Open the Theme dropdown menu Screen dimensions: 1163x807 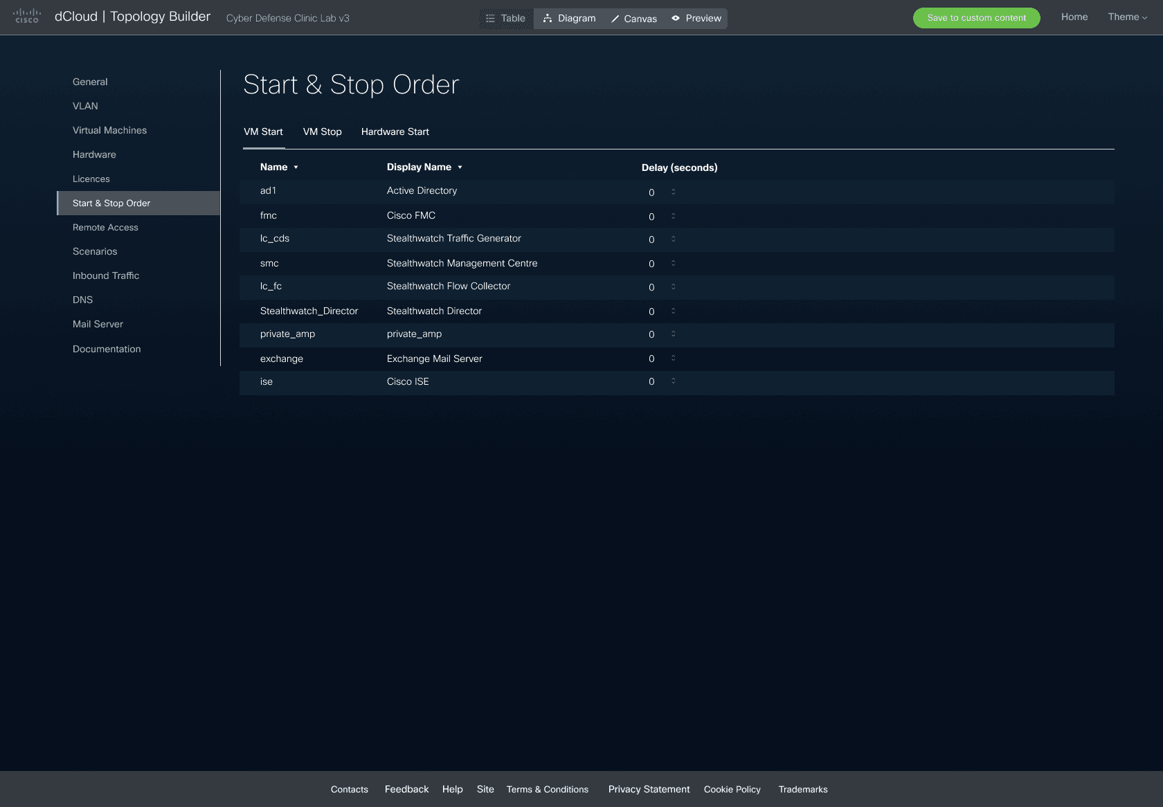point(1127,17)
